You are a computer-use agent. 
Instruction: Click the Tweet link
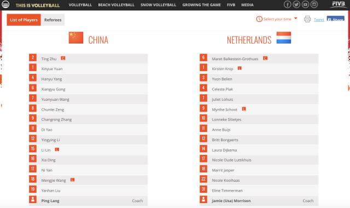(319, 20)
